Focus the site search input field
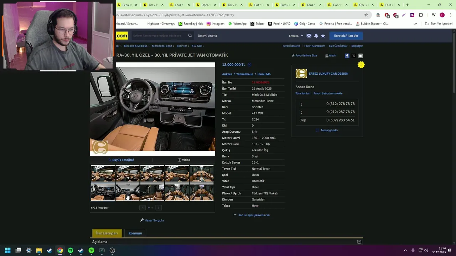The image size is (456, 256). [159, 36]
